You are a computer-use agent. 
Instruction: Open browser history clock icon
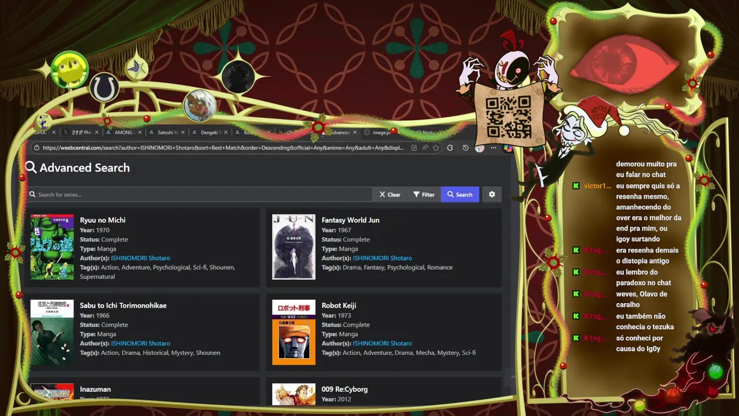tap(465, 148)
